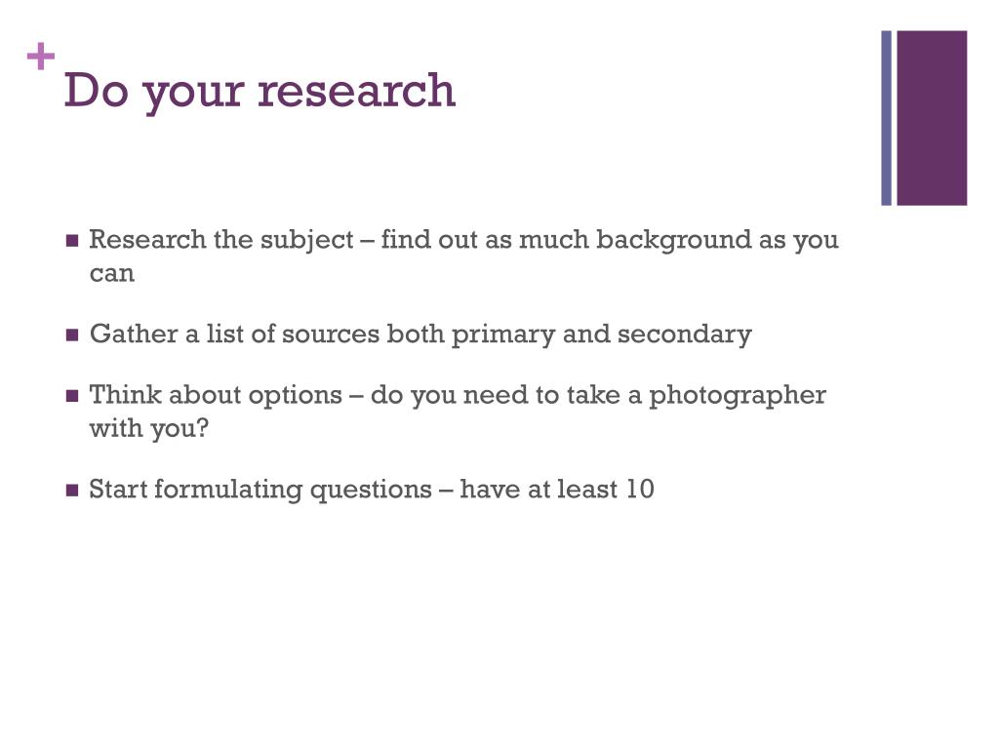This screenshot has width=999, height=749.
Task: Click the word 'photographer'
Action: tap(738, 396)
